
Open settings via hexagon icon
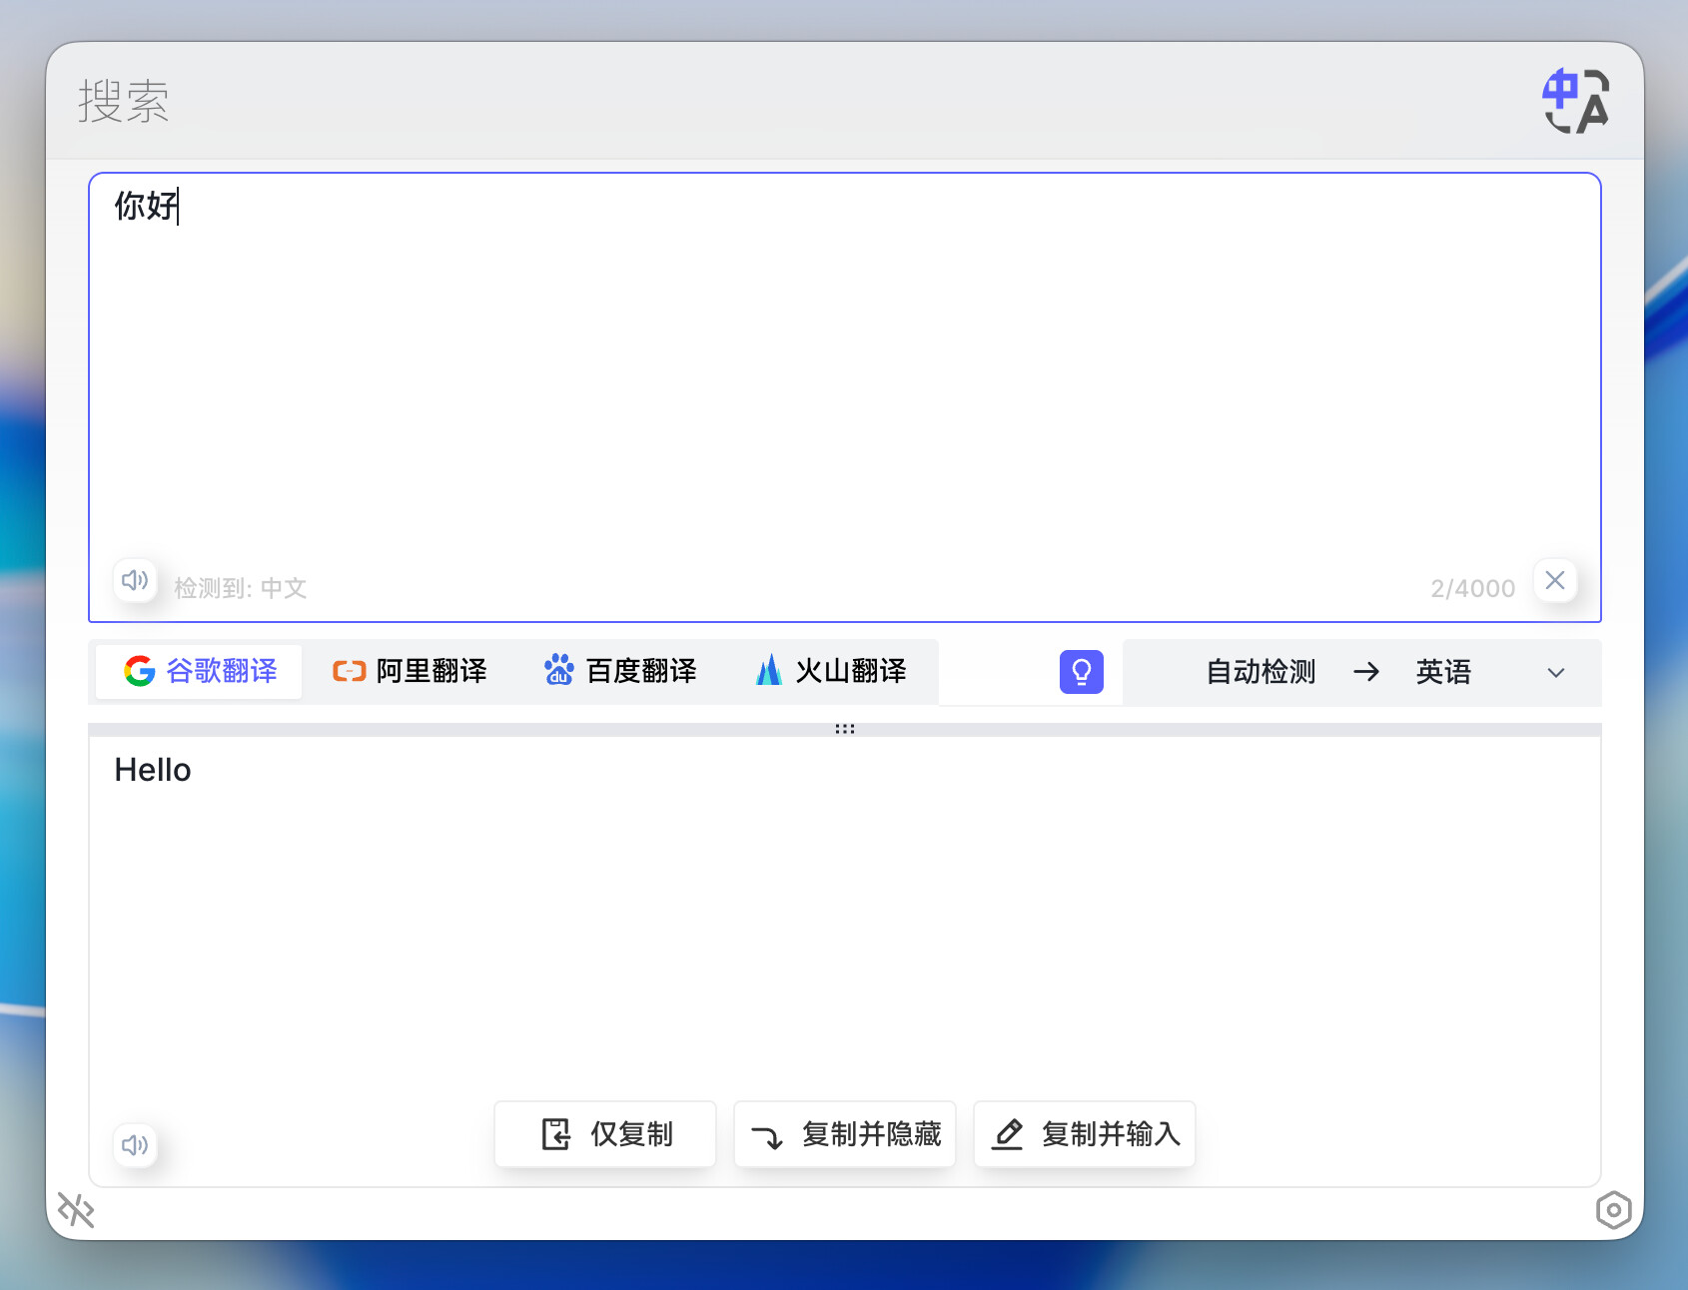1613,1210
